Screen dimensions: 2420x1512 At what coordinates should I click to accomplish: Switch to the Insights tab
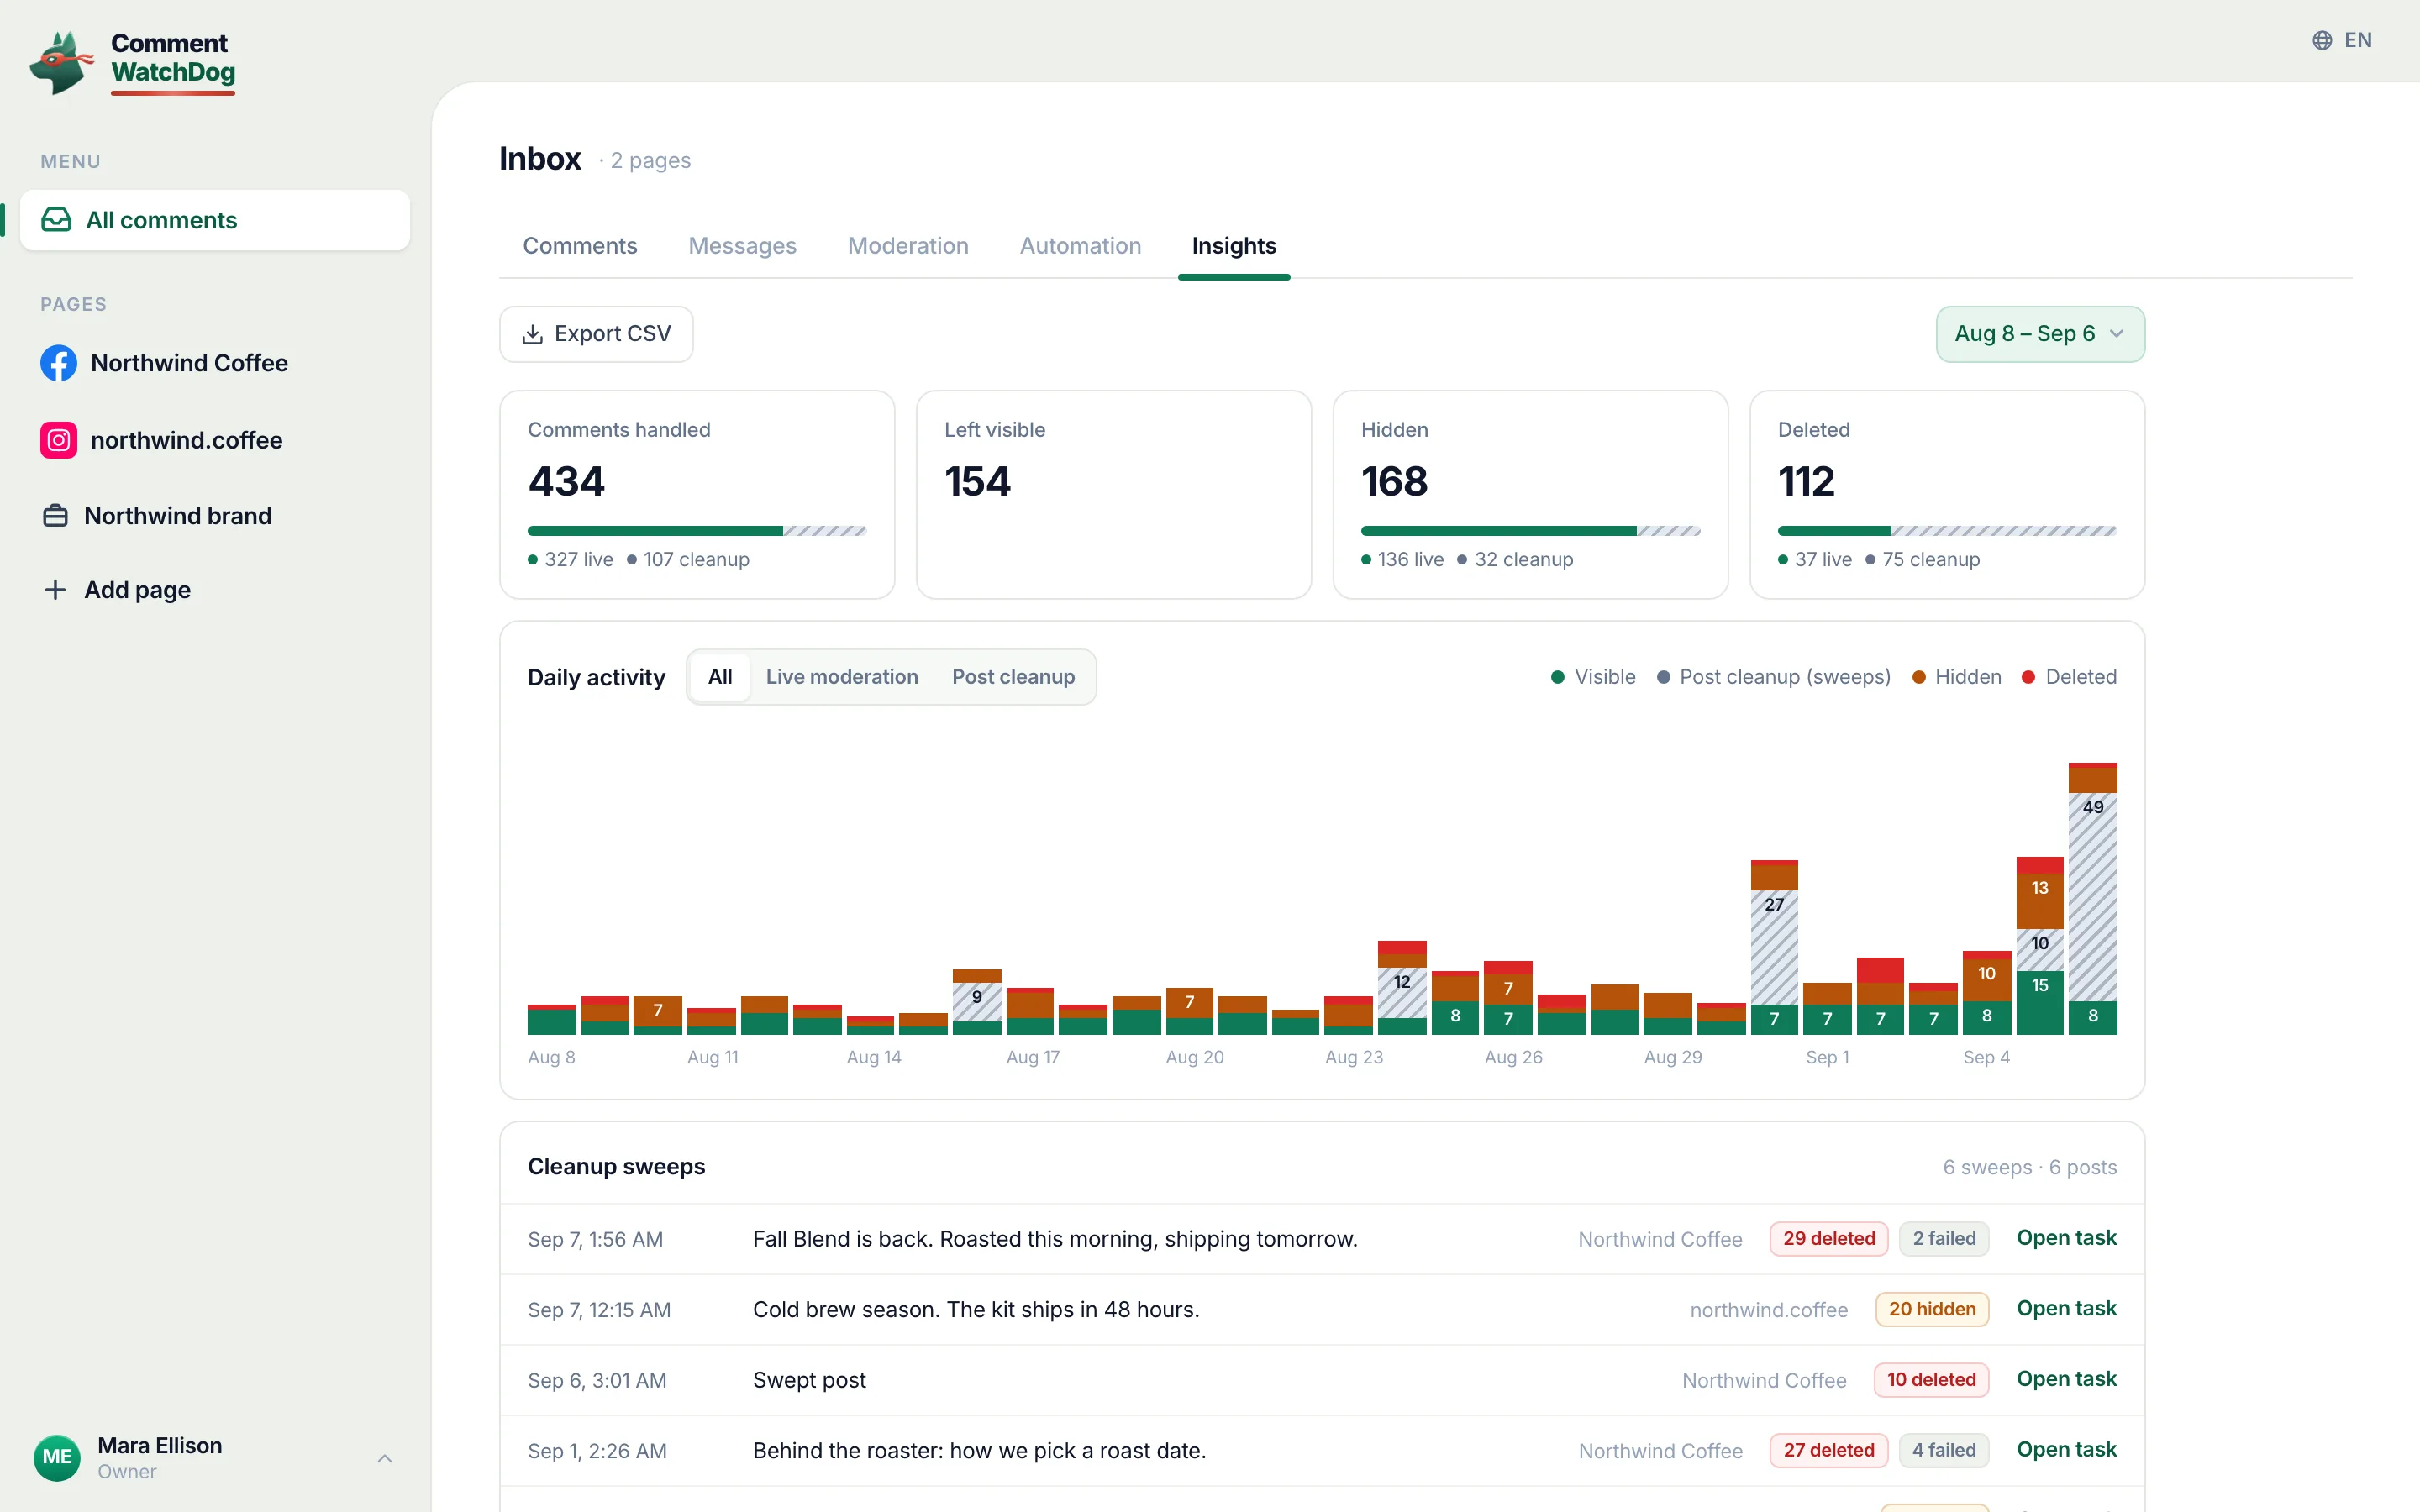point(1234,246)
